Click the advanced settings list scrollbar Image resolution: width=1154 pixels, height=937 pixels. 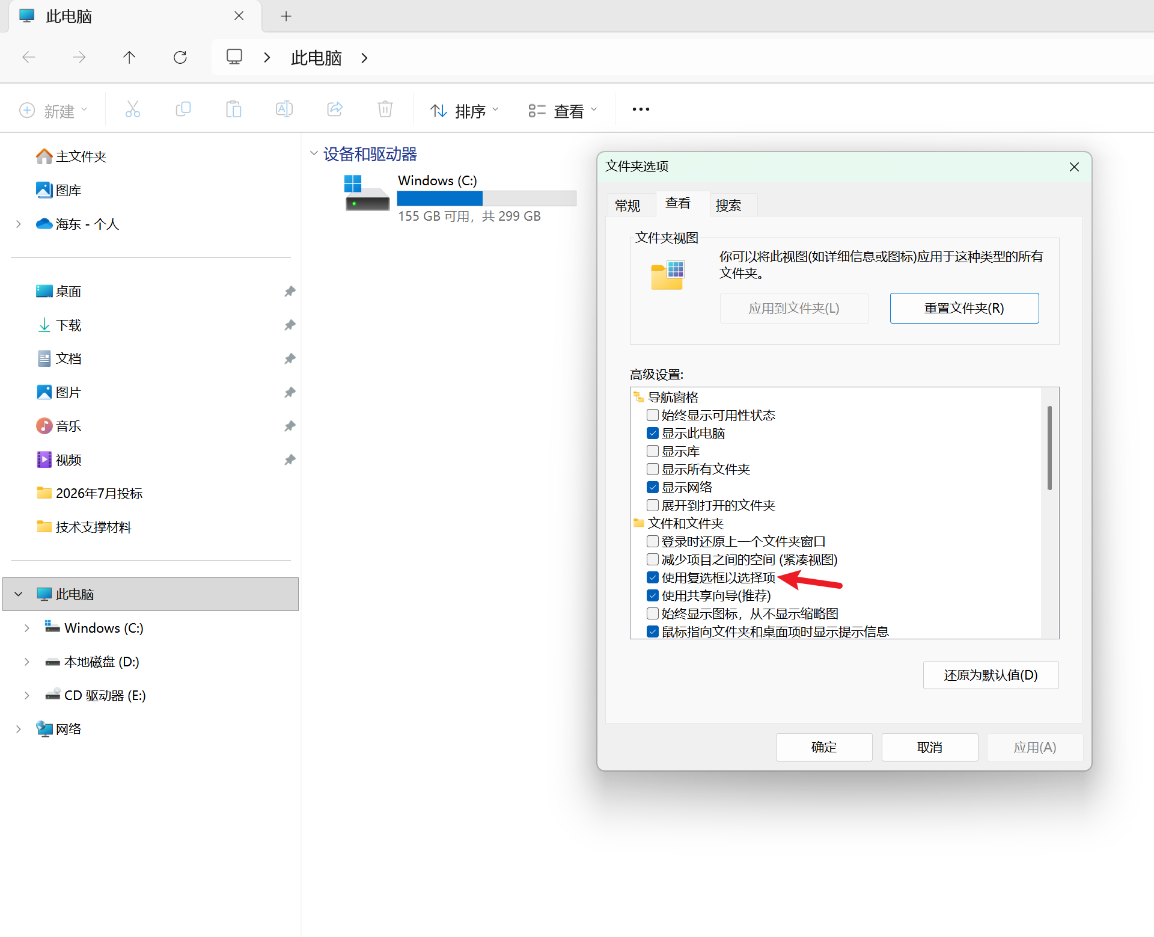(1049, 448)
